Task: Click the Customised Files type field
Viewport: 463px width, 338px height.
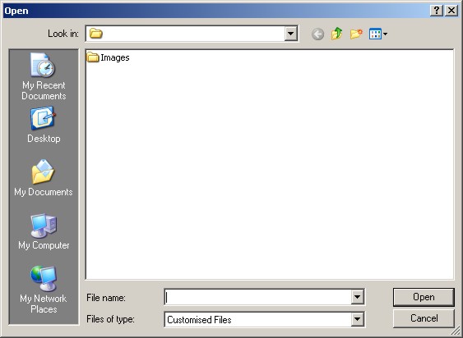Action: tap(258, 319)
